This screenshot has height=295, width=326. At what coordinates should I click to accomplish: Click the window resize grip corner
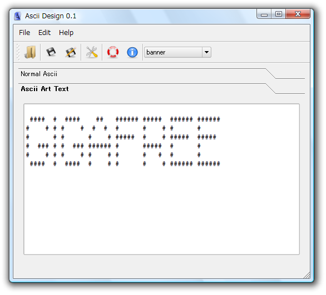coord(307,276)
